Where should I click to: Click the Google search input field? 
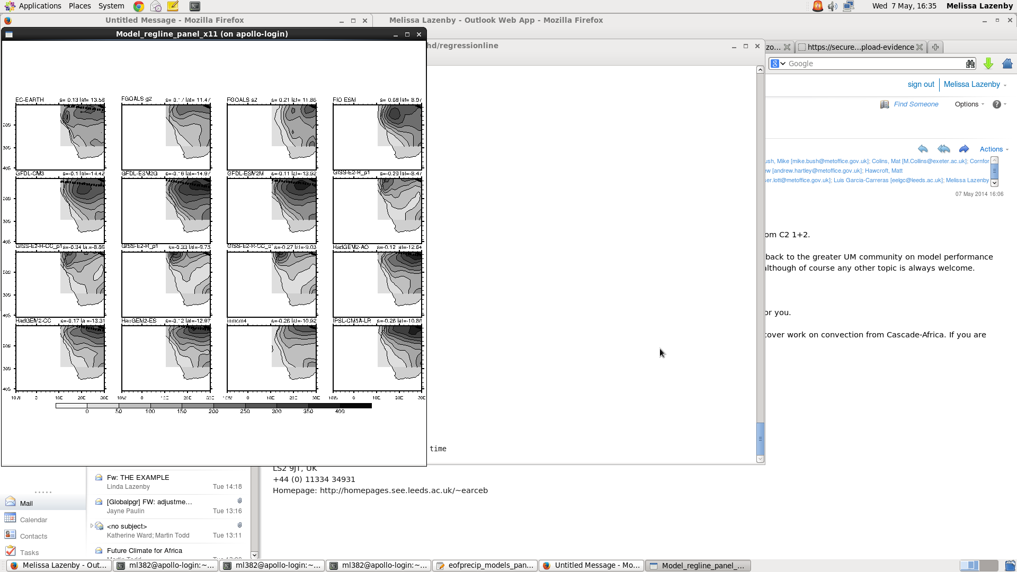point(874,64)
